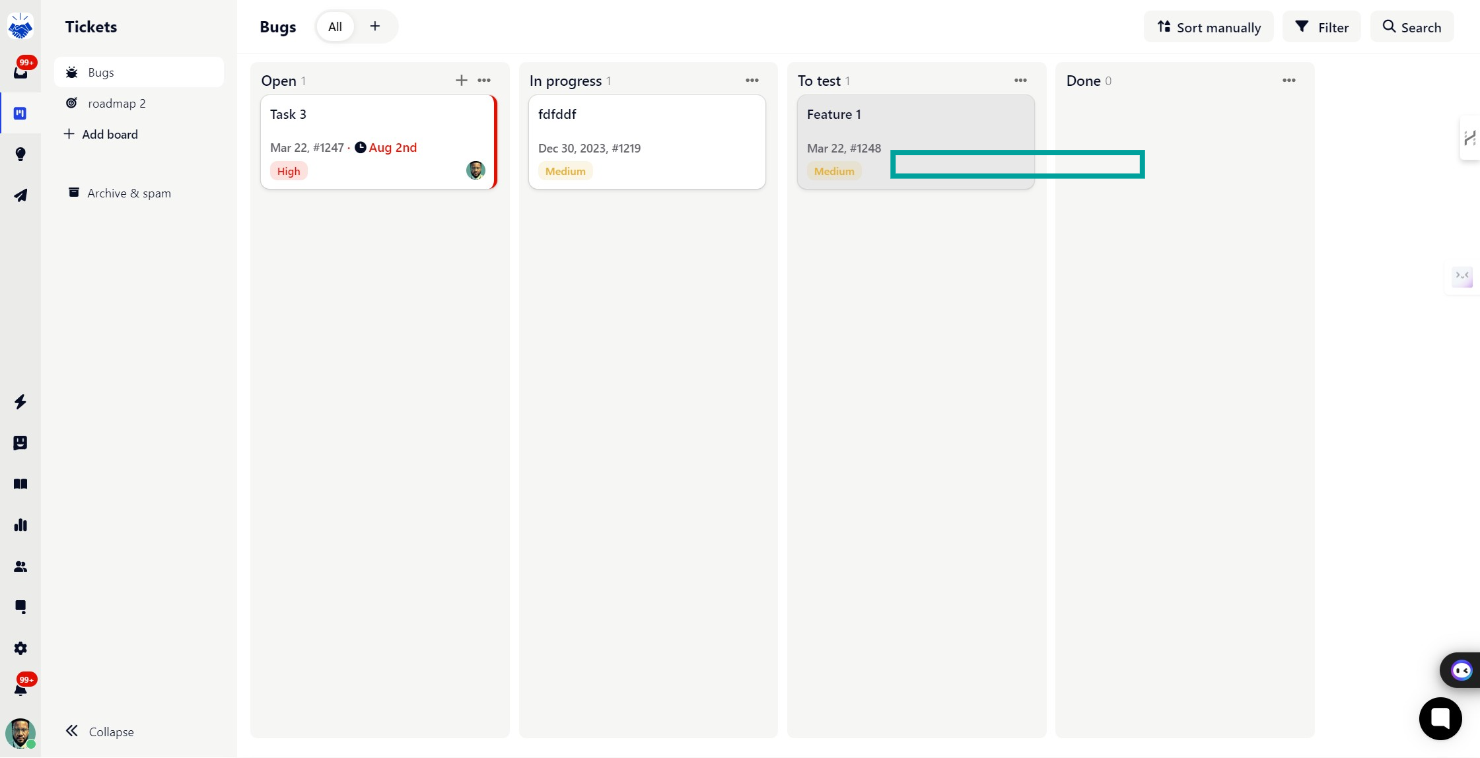Click the Medium label on Feature 1 card
This screenshot has height=758, width=1480.
coord(834,172)
